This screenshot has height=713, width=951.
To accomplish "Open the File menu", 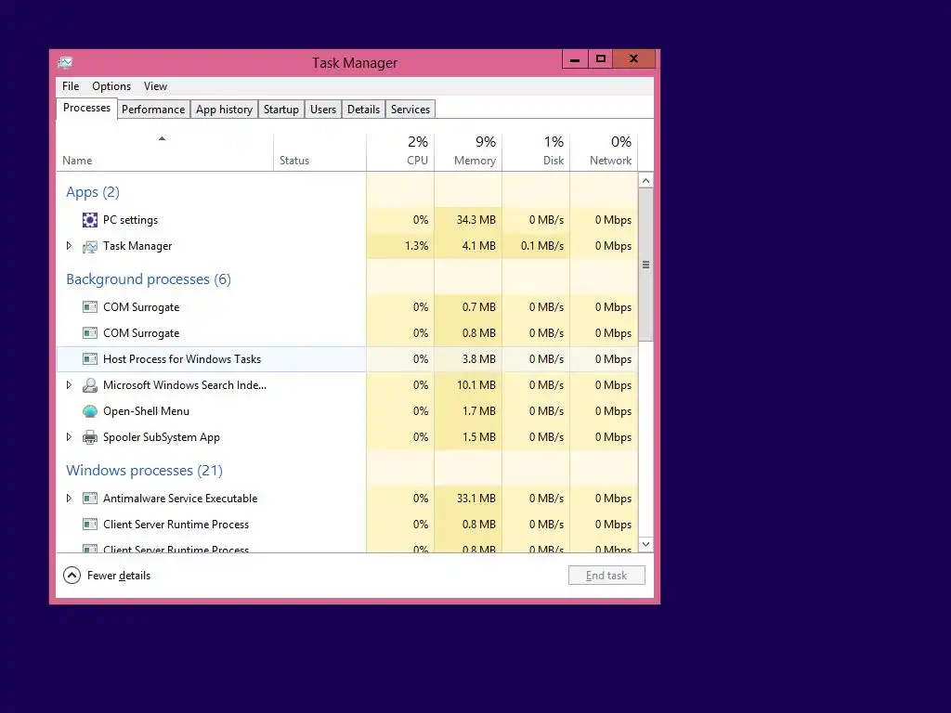I will point(71,86).
